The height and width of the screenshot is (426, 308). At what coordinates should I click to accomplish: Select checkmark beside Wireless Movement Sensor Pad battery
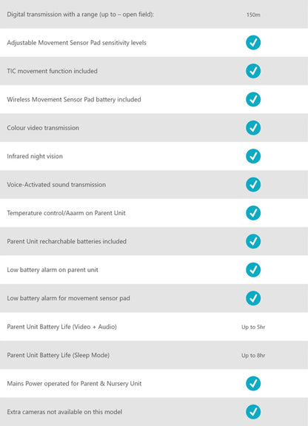click(x=253, y=99)
